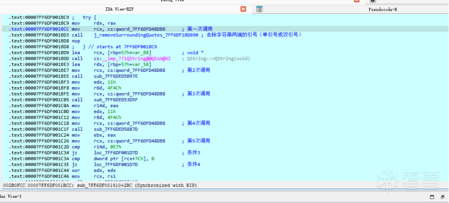
Task: Click 'cmp r14d, 0E7h' operands
Action: 108,146
